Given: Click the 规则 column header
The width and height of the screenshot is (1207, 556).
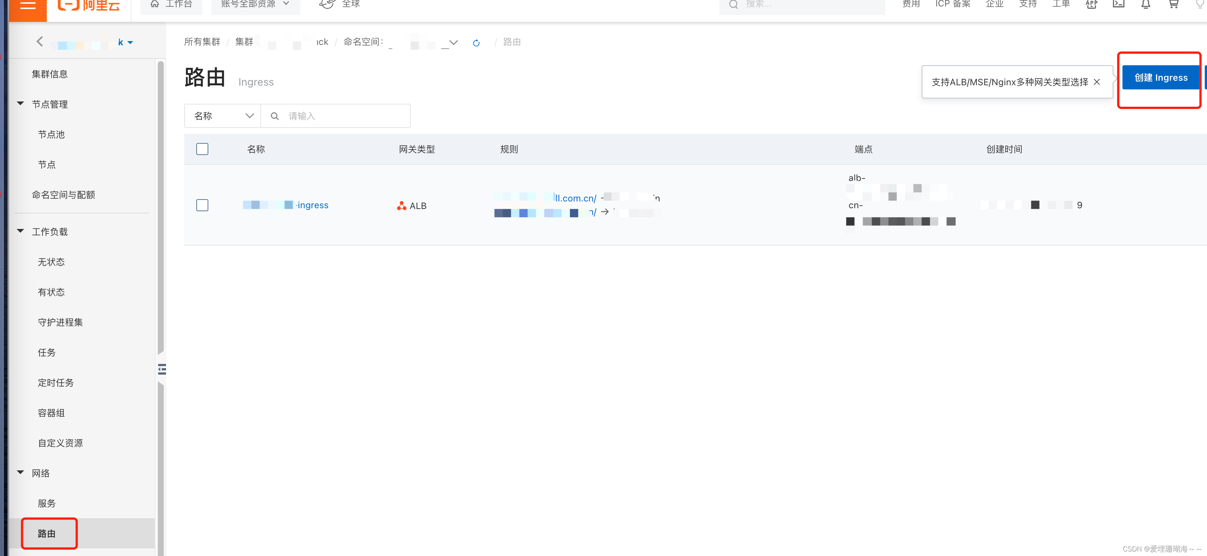Looking at the screenshot, I should [509, 149].
